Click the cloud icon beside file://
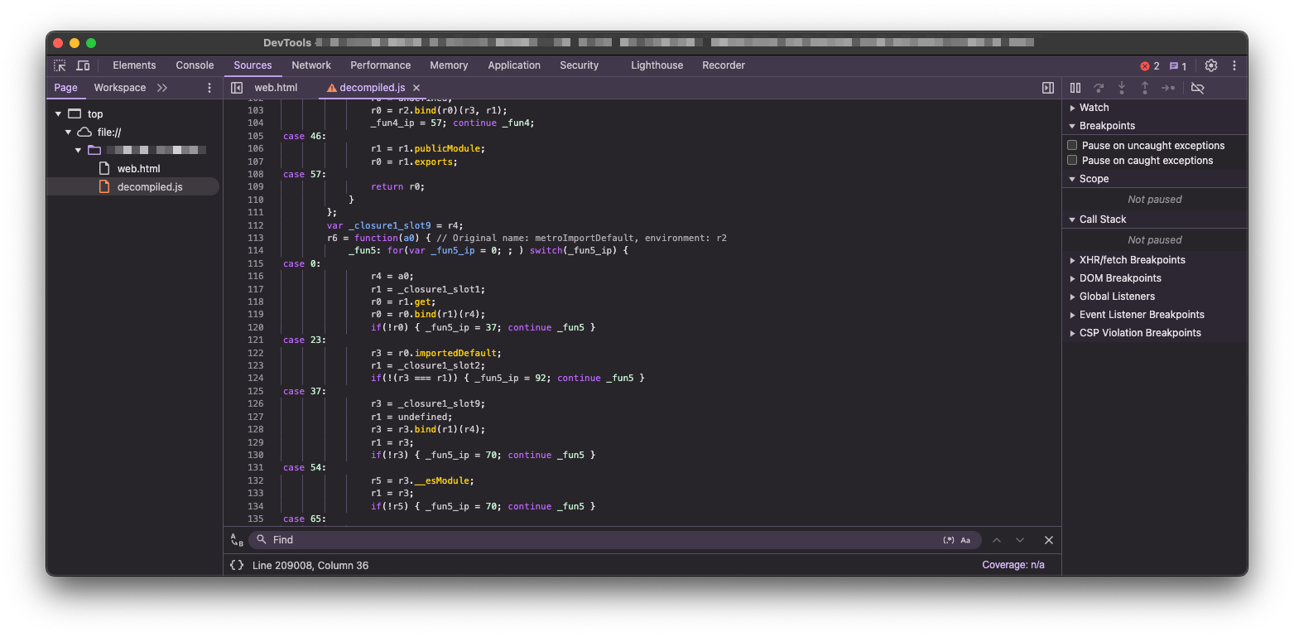Viewport: 1294px width, 637px height. point(84,133)
